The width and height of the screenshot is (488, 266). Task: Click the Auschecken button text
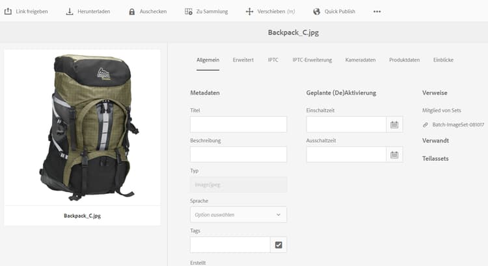pos(153,12)
